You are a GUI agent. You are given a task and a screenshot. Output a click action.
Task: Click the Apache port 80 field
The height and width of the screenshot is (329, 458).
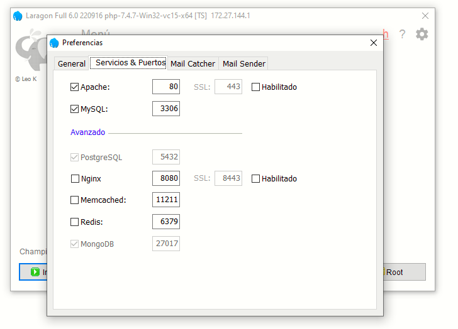coord(166,87)
